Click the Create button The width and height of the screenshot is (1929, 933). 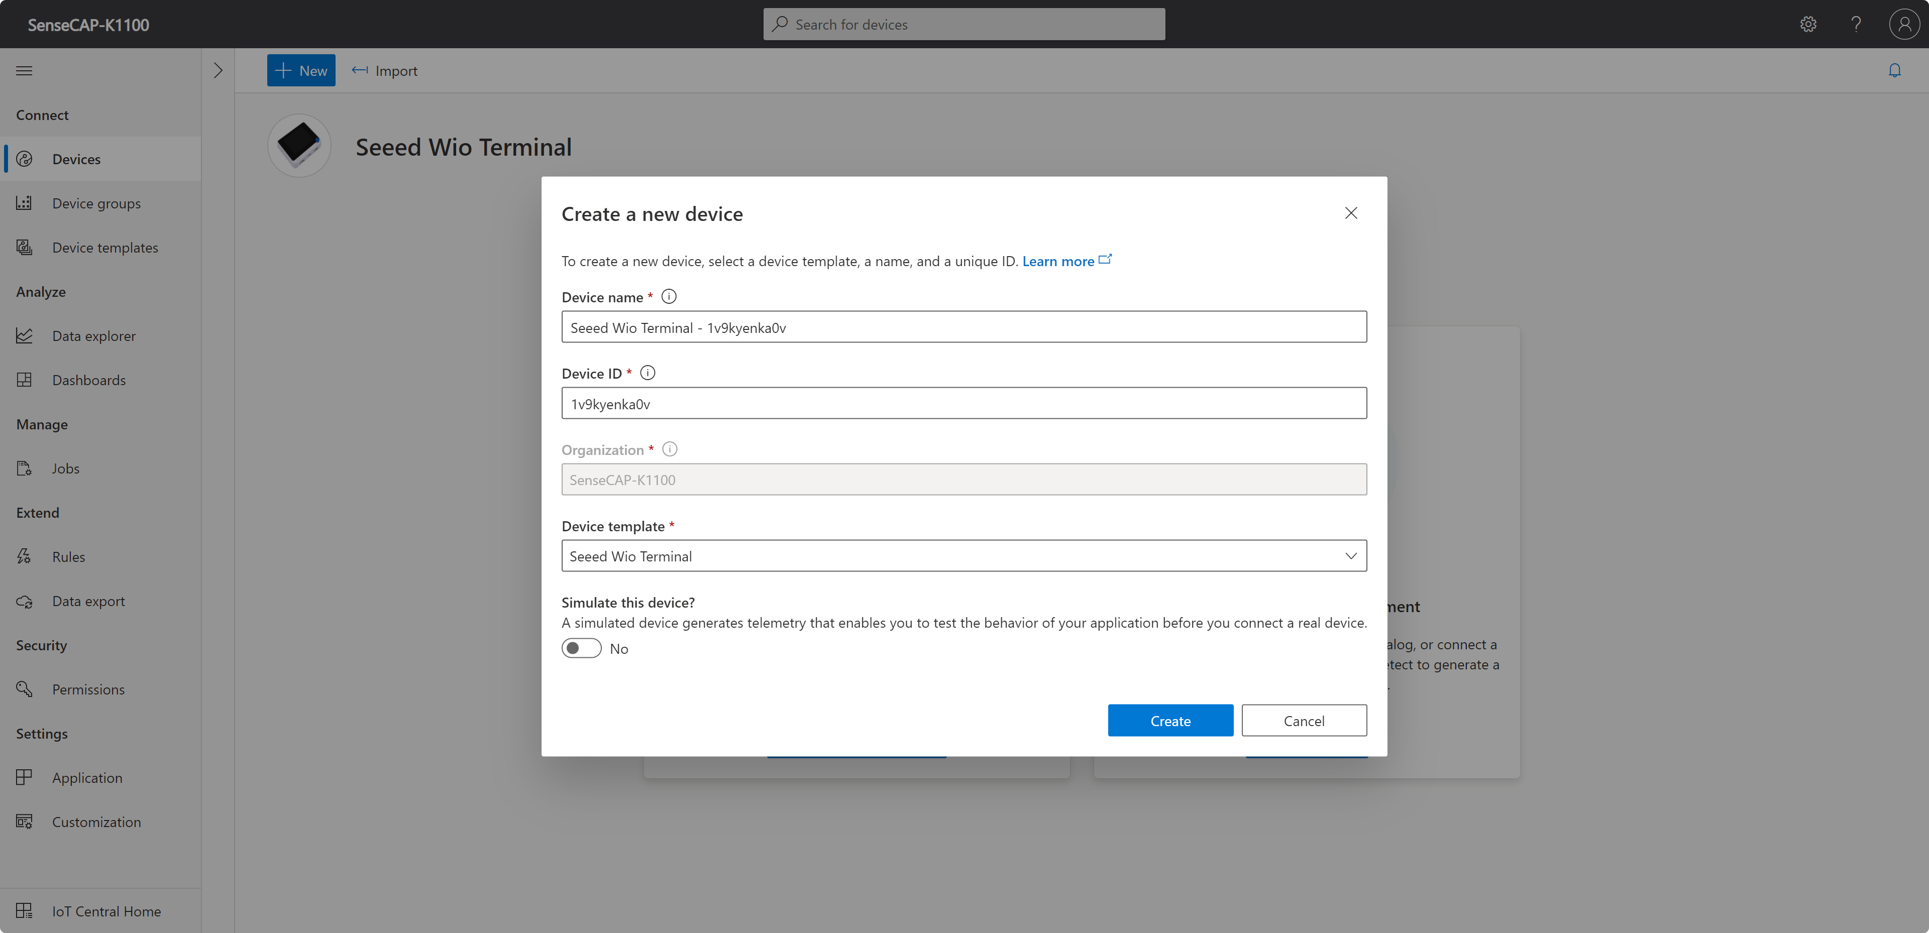1170,721
